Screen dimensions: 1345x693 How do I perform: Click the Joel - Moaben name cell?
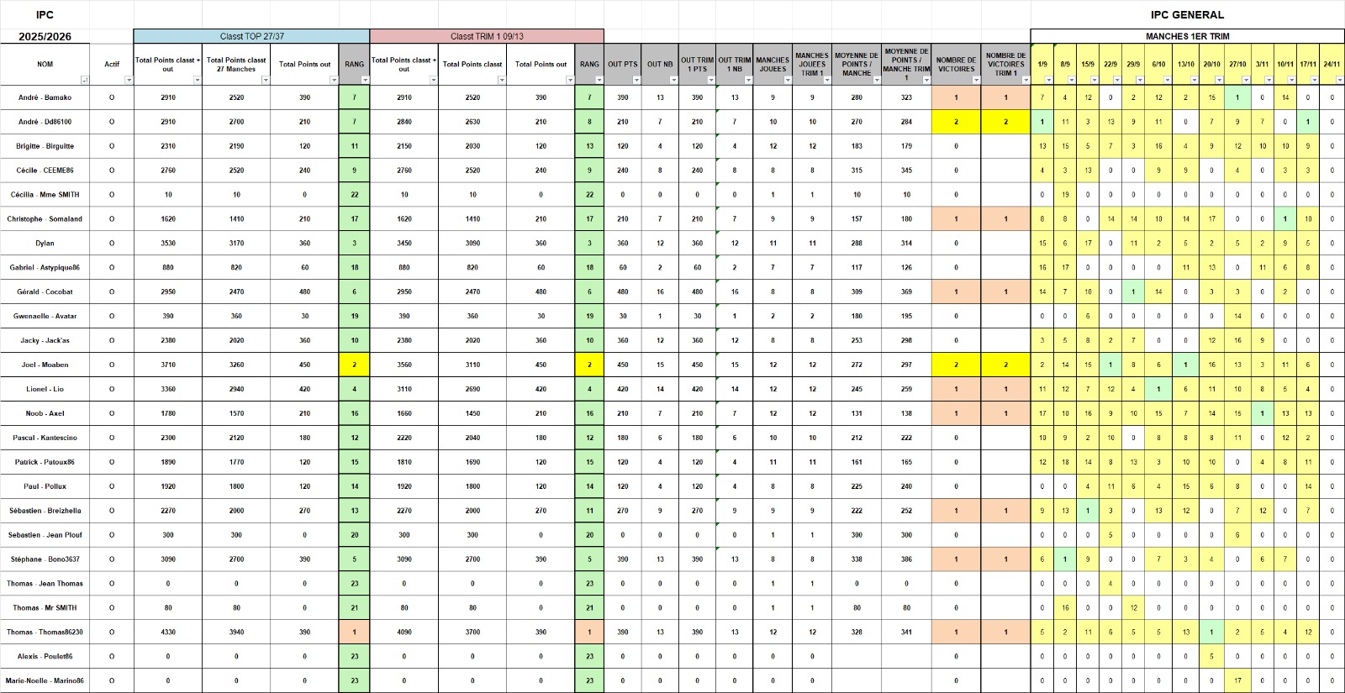tap(45, 365)
